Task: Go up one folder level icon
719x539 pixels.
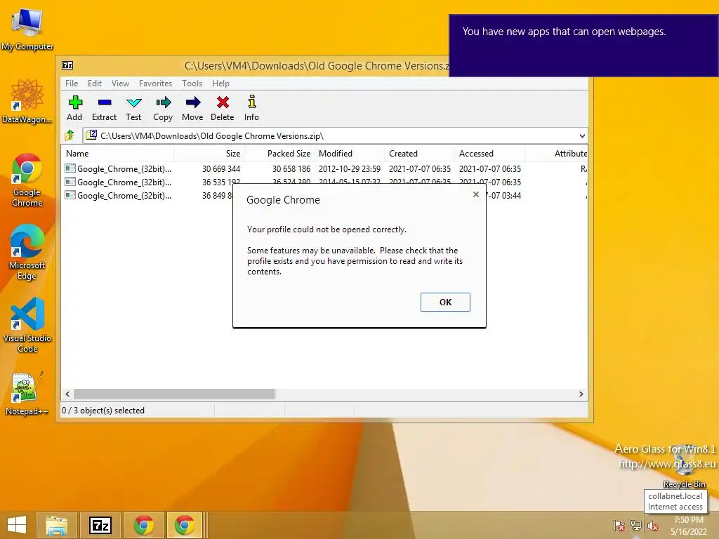Action: [70, 135]
